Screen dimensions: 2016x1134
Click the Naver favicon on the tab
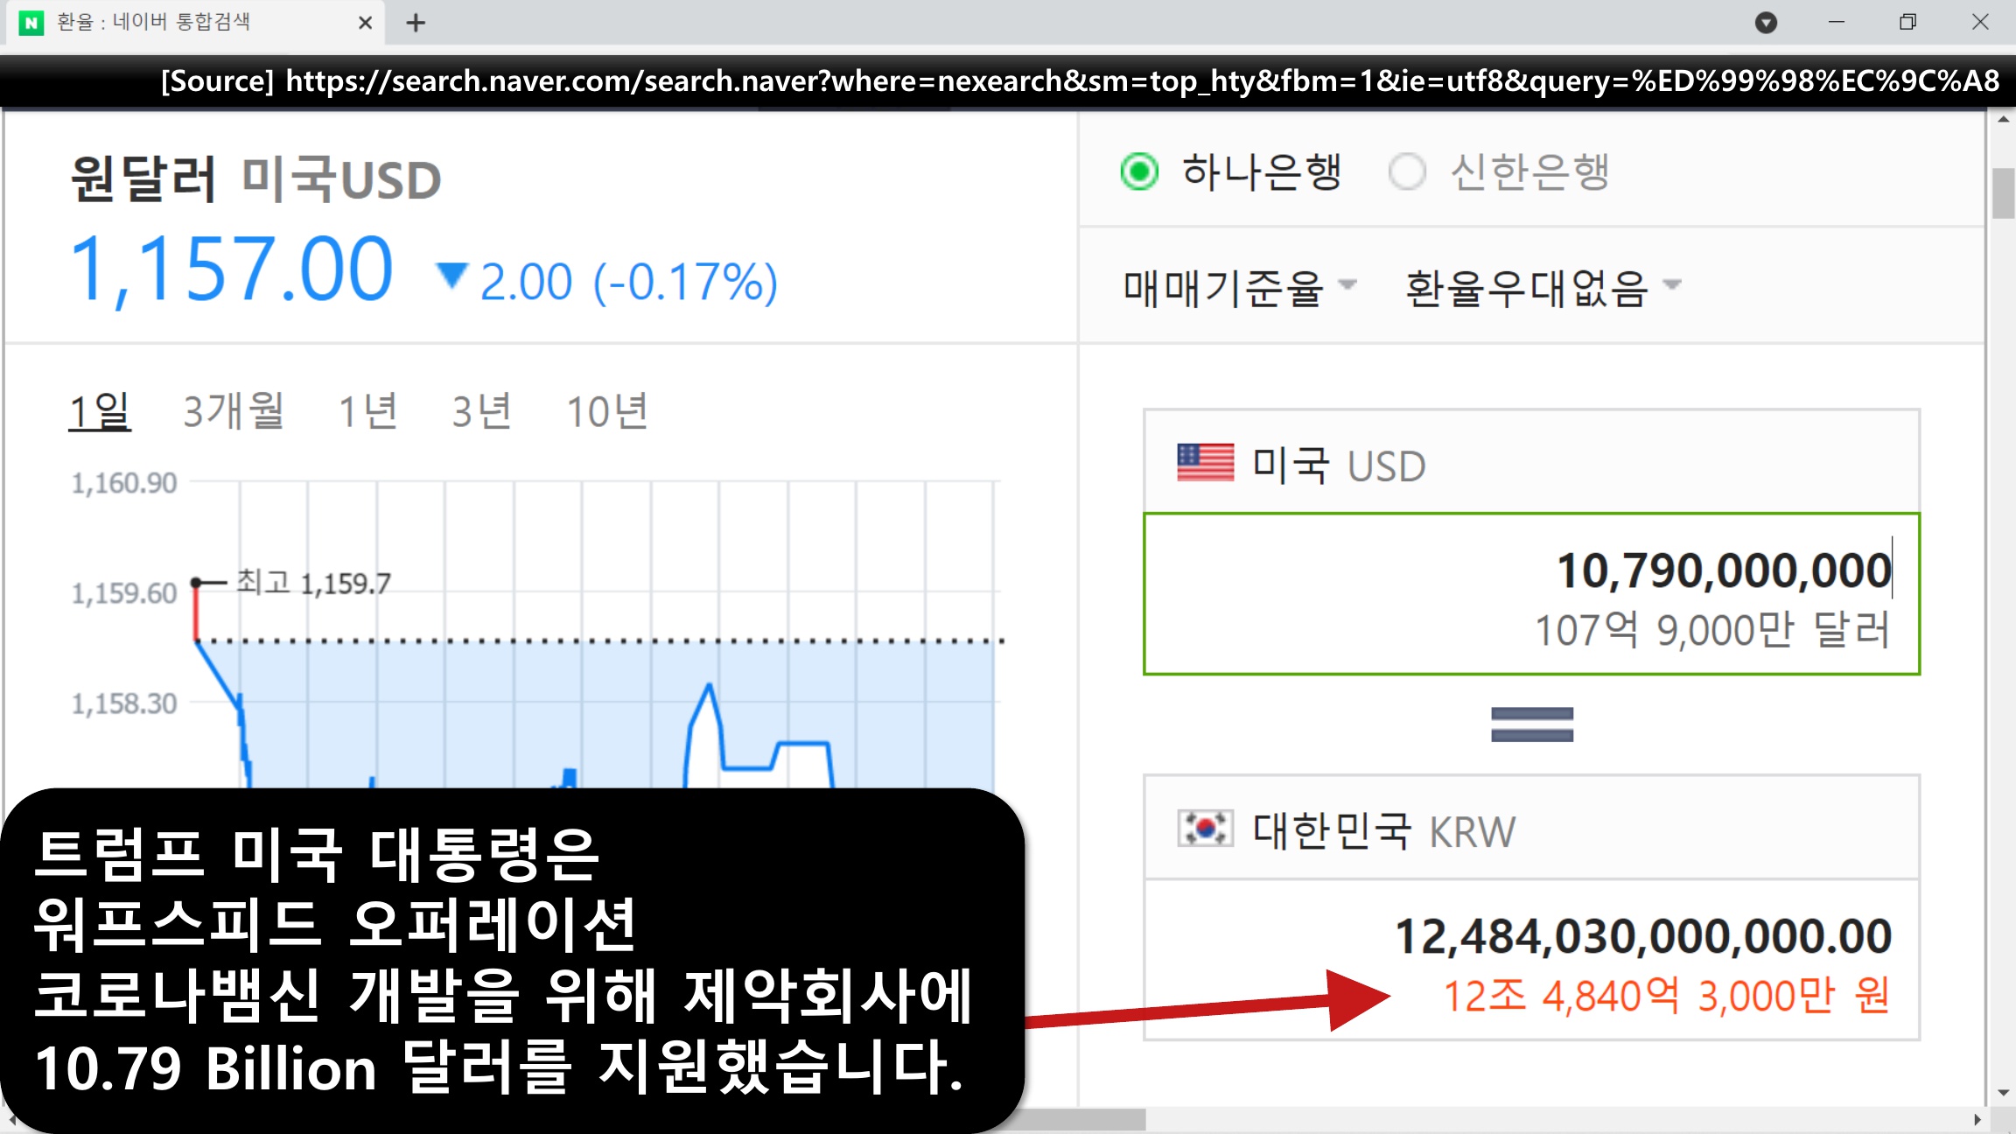(31, 23)
